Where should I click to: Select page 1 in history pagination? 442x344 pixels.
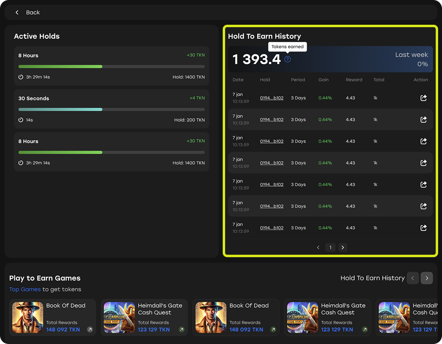(x=330, y=247)
